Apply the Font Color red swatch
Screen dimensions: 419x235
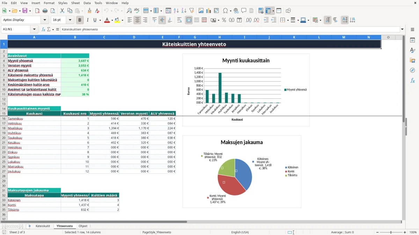107,20
